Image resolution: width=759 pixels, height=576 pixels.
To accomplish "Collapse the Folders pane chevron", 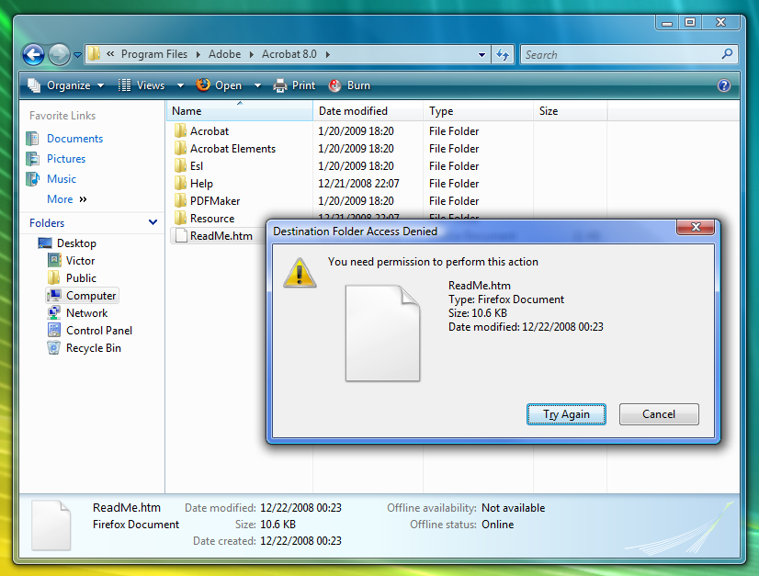I will tap(153, 222).
